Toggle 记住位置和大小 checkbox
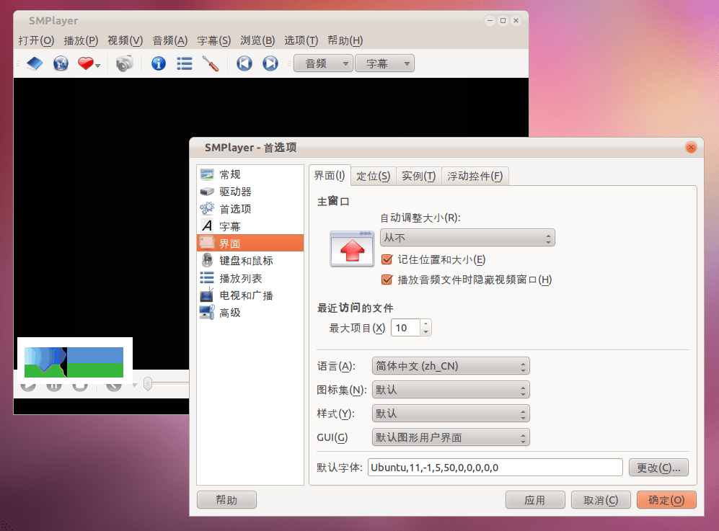This screenshot has width=719, height=531. point(387,260)
